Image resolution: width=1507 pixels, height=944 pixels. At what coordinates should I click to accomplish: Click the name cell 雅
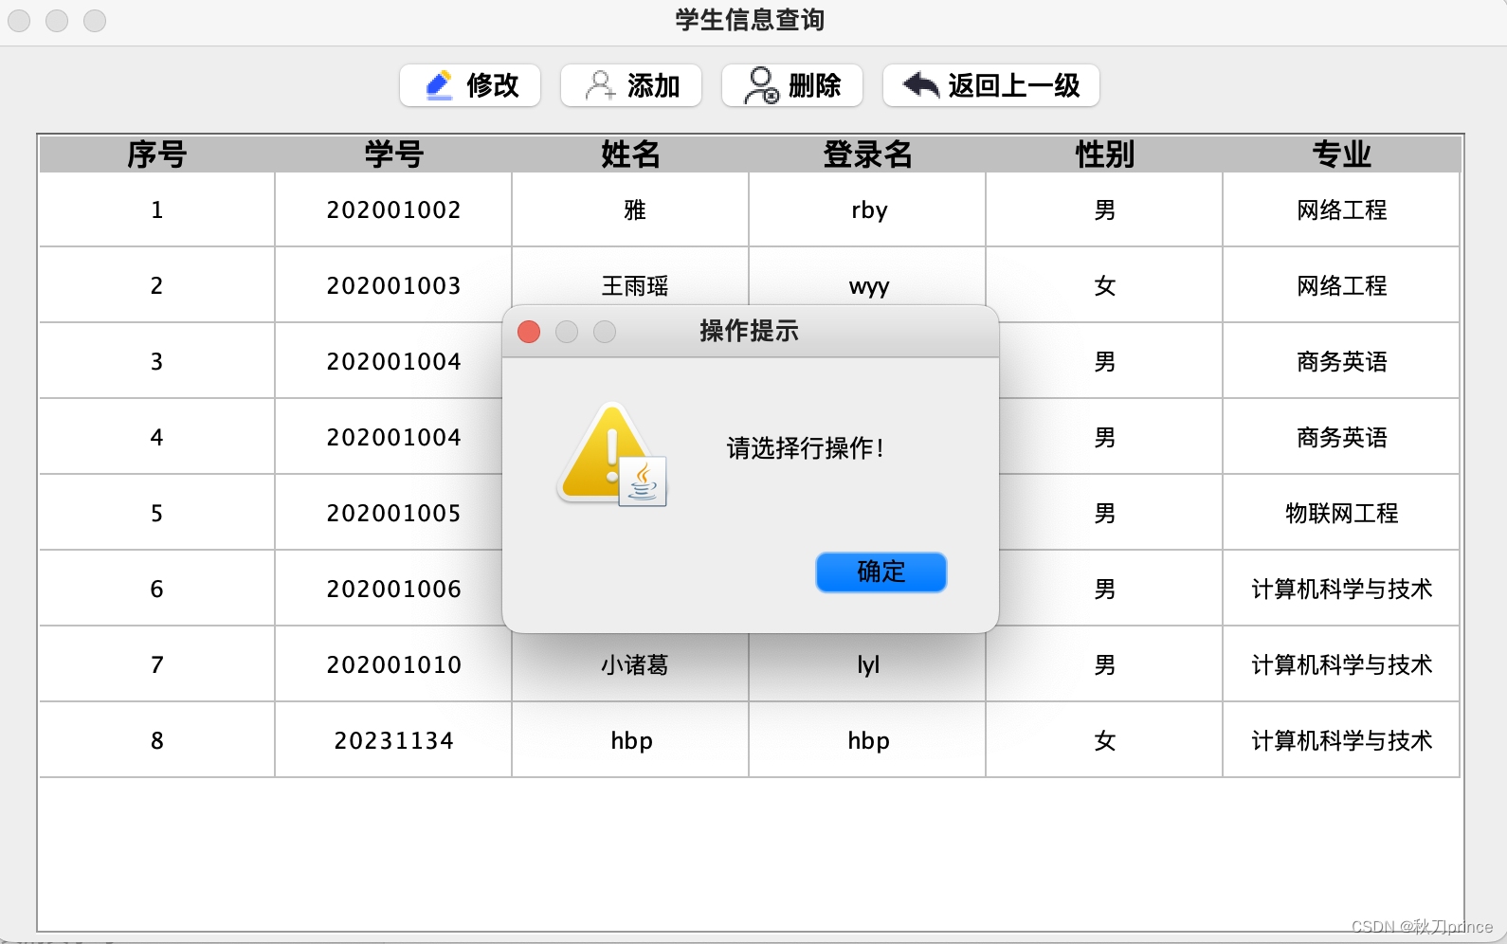pyautogui.click(x=630, y=209)
